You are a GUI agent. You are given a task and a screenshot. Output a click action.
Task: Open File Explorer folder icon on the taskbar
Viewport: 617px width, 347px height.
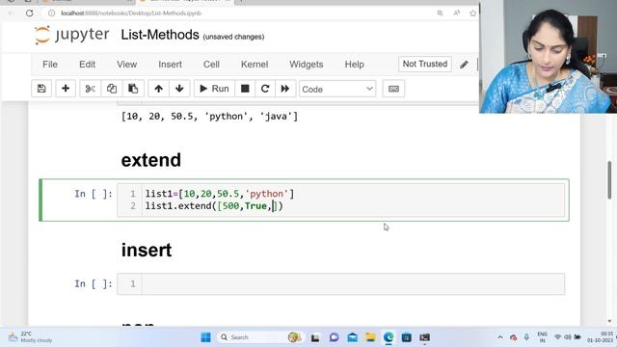(370, 337)
